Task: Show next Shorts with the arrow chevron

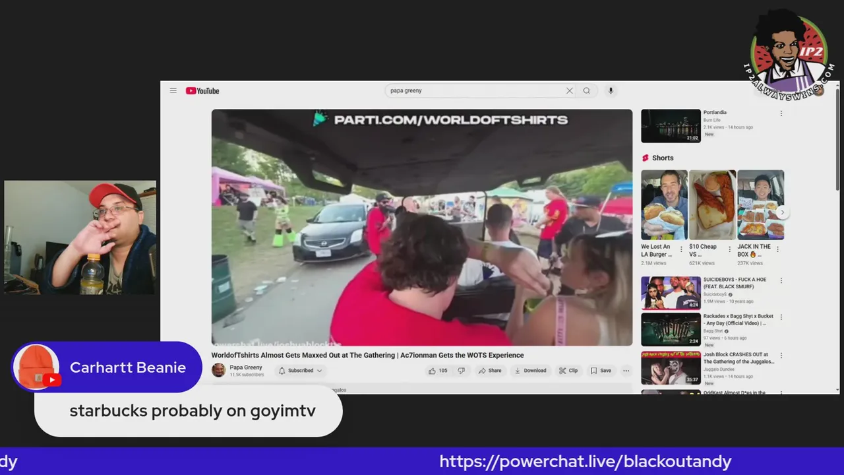Action: (782, 212)
